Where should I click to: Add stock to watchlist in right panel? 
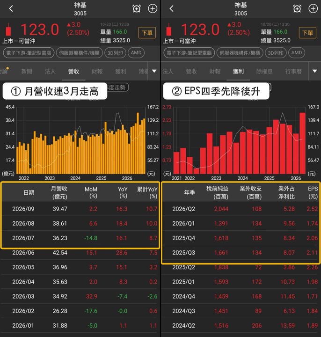coord(313,8)
